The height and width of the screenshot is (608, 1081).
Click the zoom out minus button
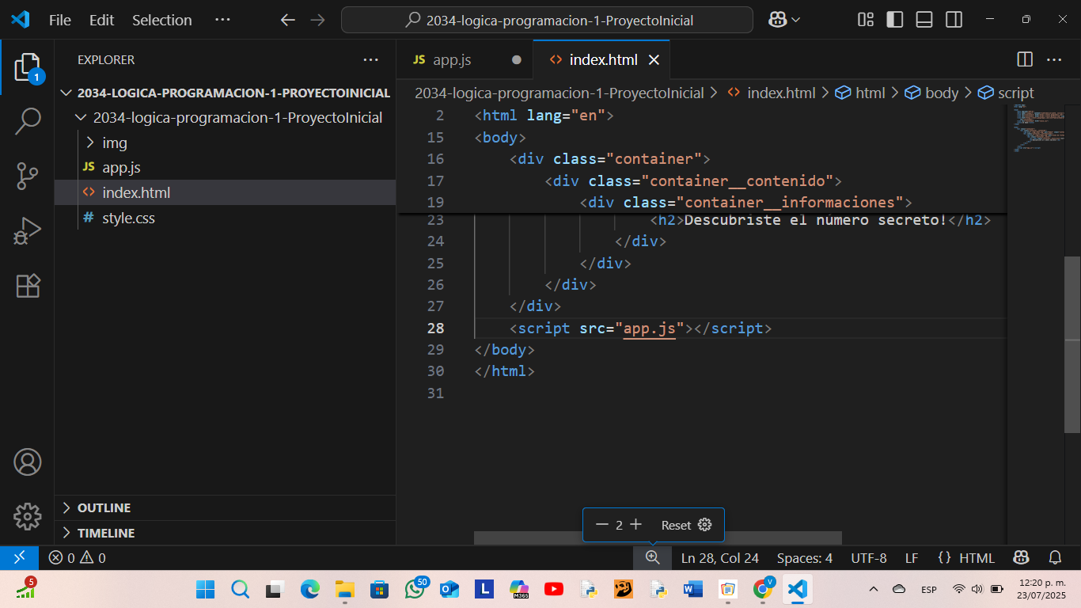point(602,525)
